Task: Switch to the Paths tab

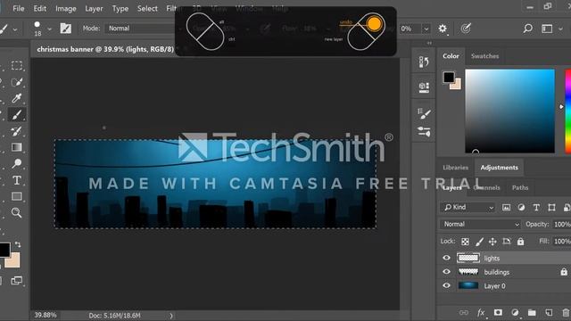Action: pyautogui.click(x=520, y=188)
